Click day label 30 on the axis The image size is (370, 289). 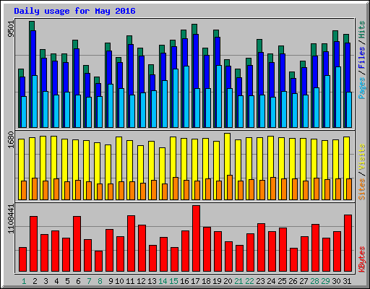coord(336,281)
